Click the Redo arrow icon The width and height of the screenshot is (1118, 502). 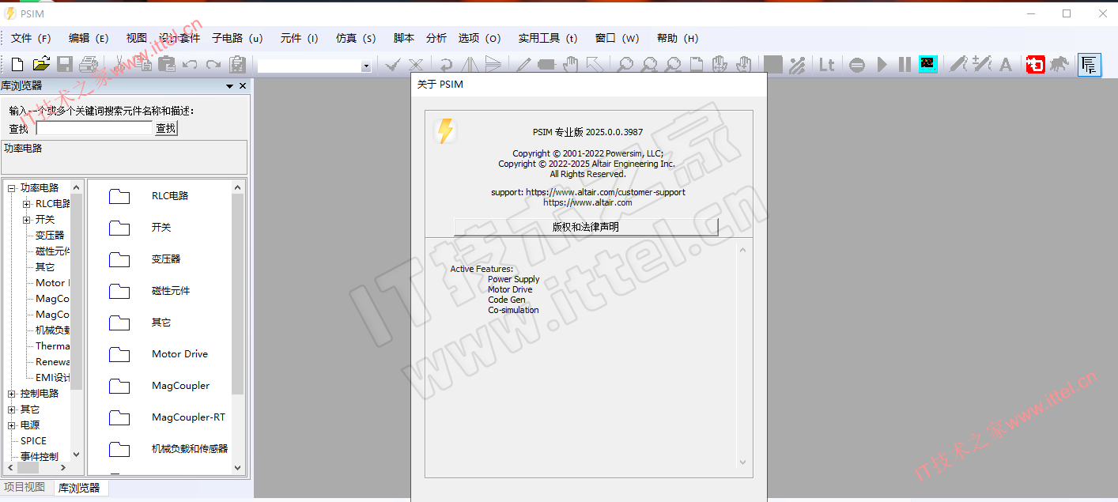(x=213, y=65)
